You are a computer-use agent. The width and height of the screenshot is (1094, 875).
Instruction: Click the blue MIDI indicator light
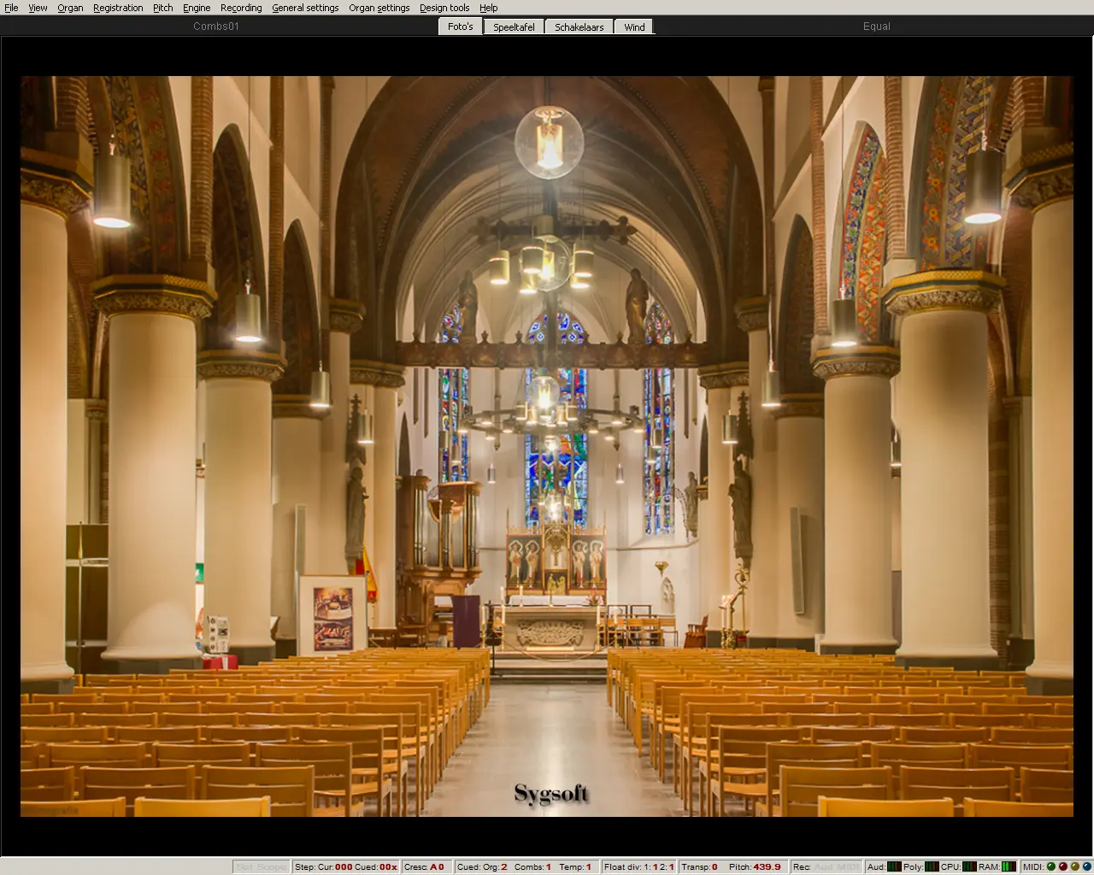1087,866
